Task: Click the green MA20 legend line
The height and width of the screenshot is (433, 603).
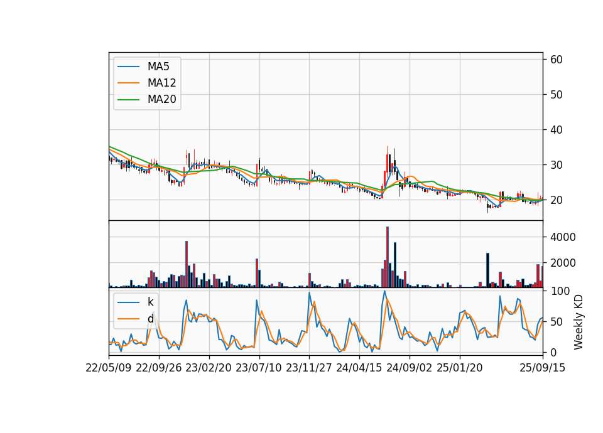Action: [128, 99]
